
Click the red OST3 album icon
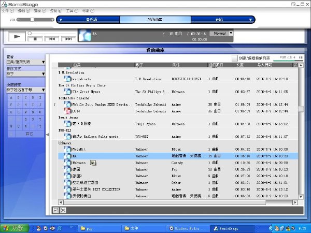(67, 111)
